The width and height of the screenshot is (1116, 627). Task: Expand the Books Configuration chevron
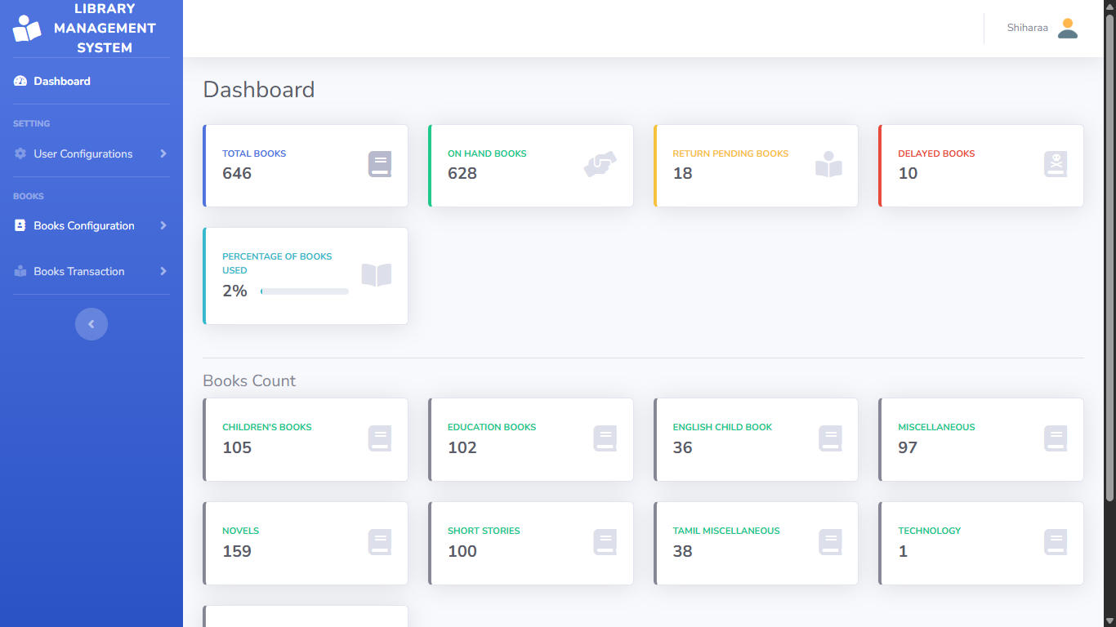[x=163, y=225]
